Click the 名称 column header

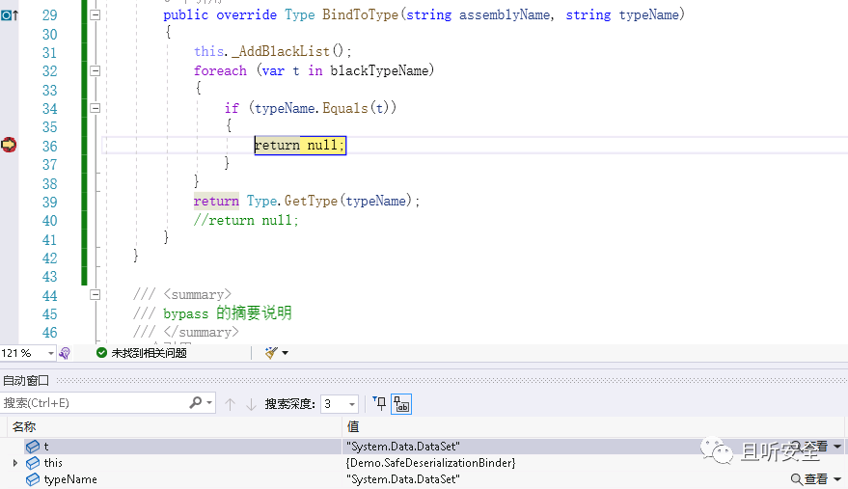(x=24, y=427)
